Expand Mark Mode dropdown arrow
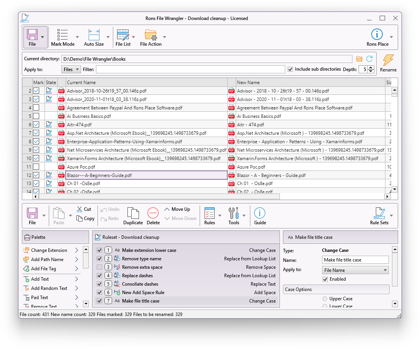The image size is (420, 349). [x=78, y=37]
